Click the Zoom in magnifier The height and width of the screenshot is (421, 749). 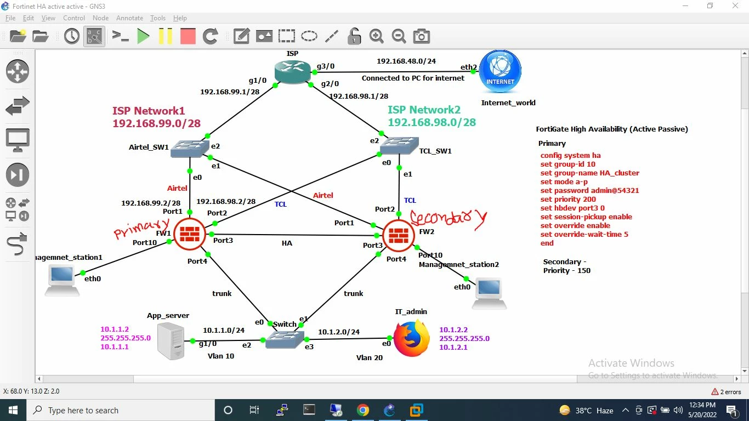(x=377, y=36)
